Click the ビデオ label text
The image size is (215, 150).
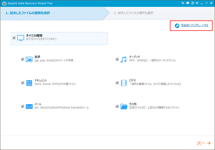[132, 80]
